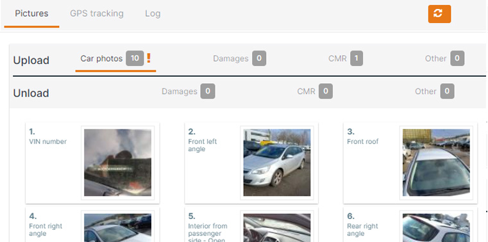Open VIN number photo thumbnail

coord(117,163)
